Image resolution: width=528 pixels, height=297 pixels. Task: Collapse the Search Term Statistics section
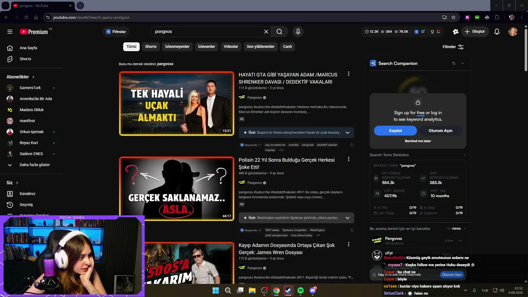[465, 155]
